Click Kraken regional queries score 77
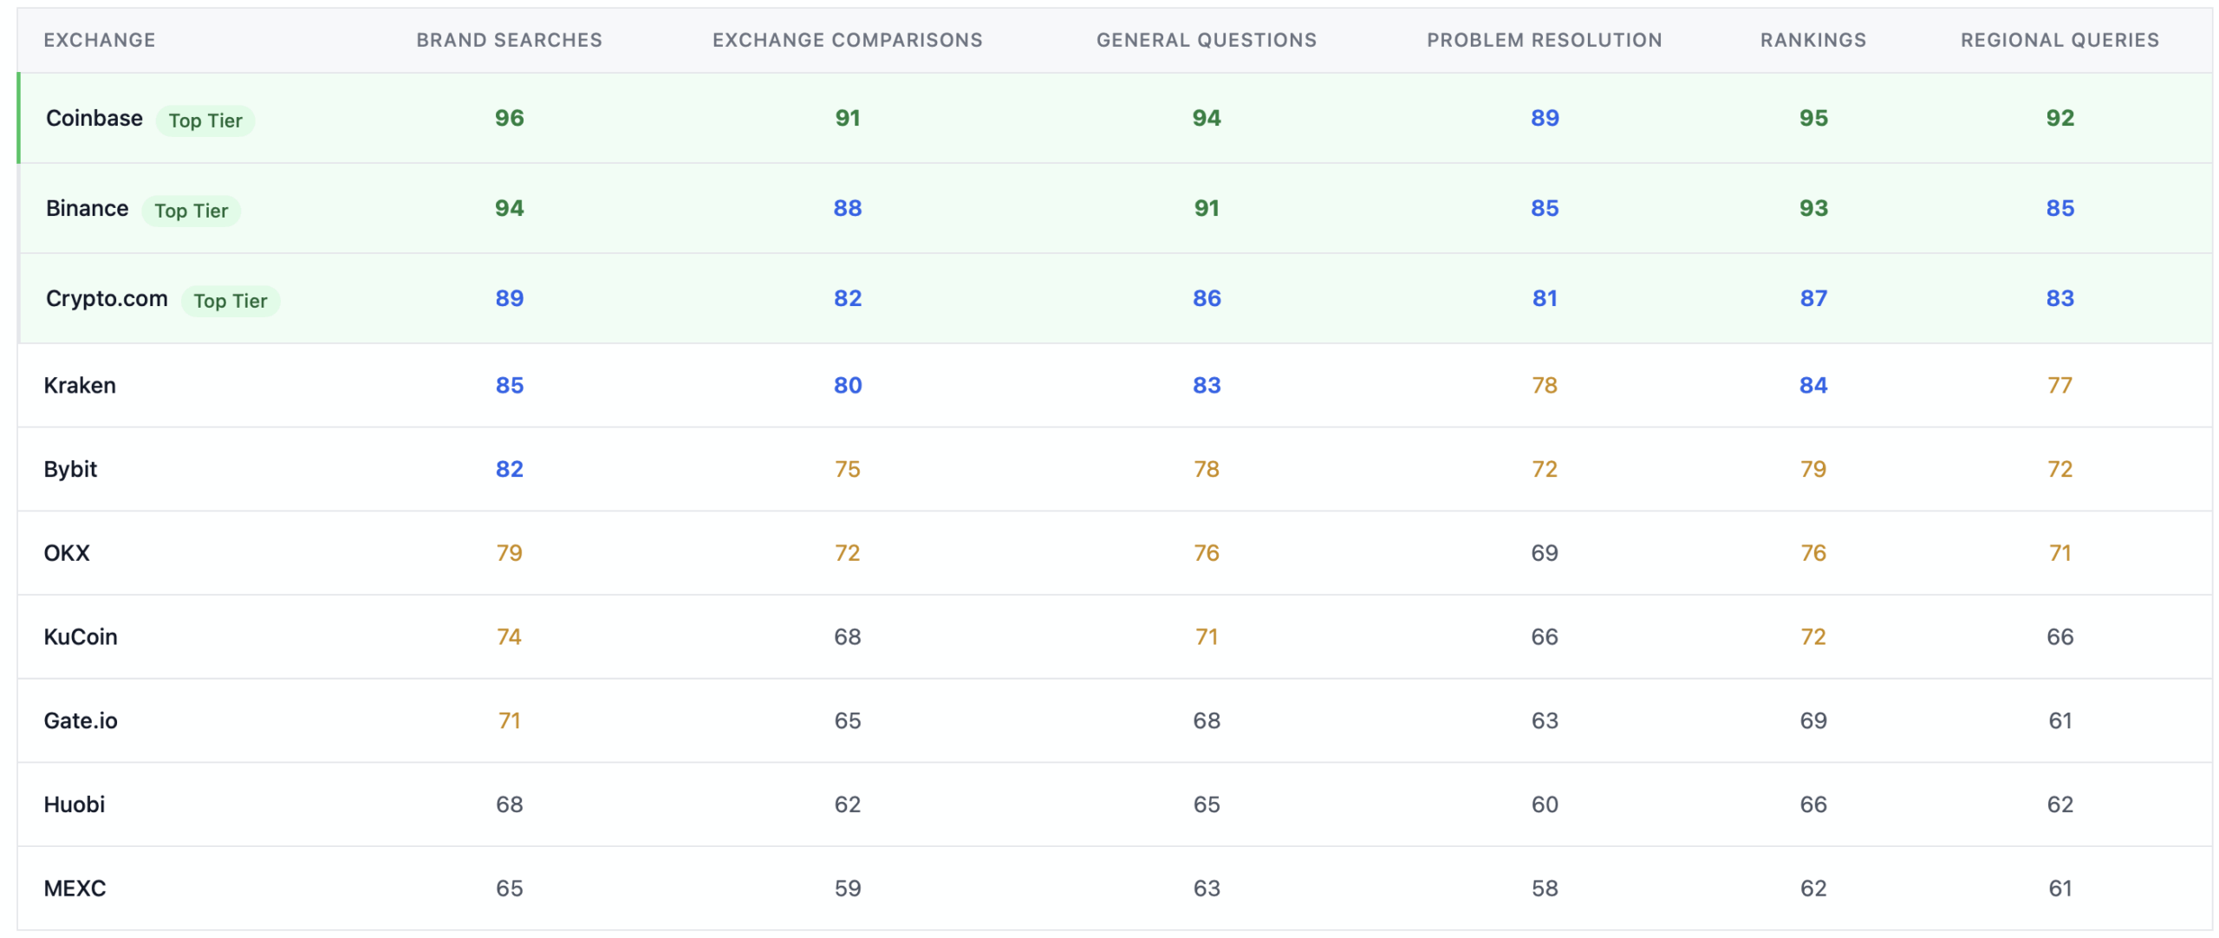The width and height of the screenshot is (2219, 938). pyautogui.click(x=2060, y=385)
